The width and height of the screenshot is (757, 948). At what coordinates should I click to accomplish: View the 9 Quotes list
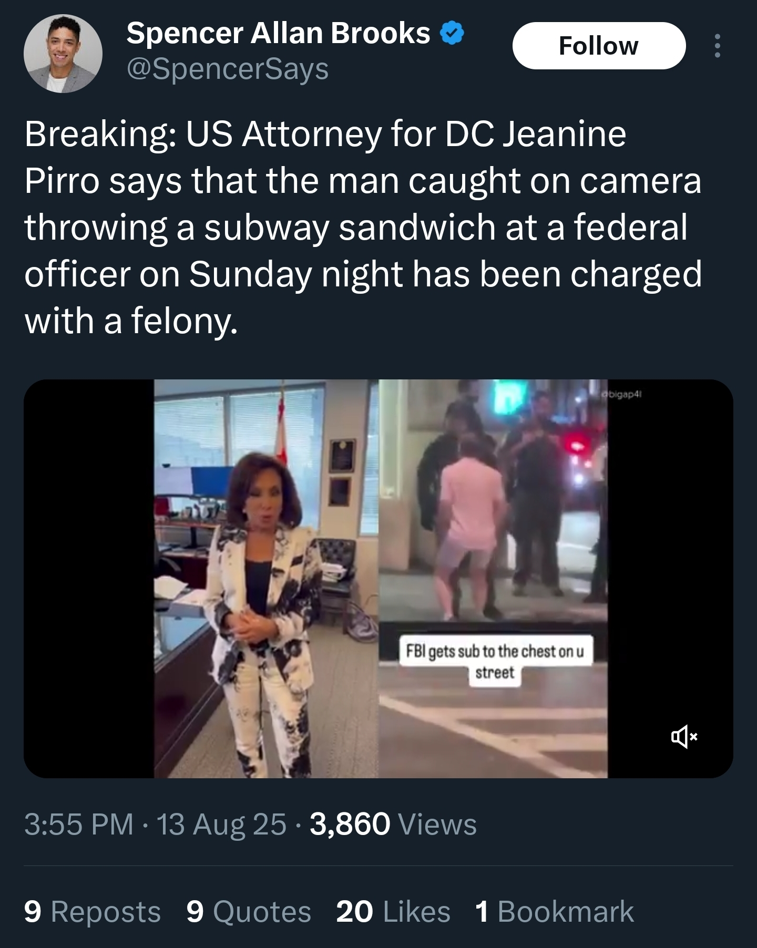(x=249, y=911)
